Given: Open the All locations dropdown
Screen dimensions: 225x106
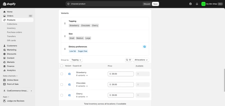Looking at the screenshot, I should point(141,60).
